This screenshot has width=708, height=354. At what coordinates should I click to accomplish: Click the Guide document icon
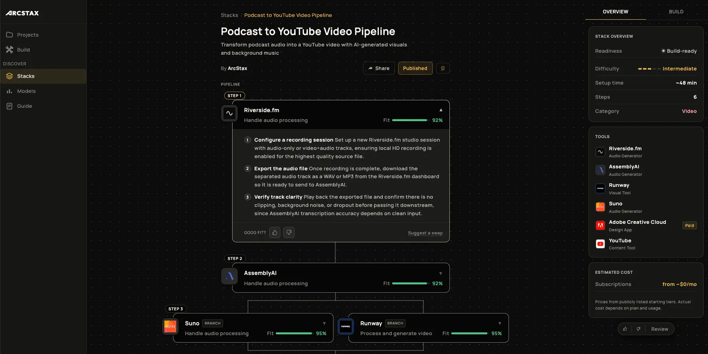(x=9, y=106)
